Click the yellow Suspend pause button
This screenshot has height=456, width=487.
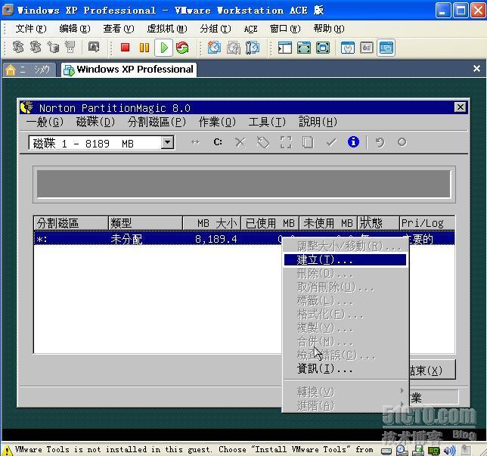click(x=144, y=48)
